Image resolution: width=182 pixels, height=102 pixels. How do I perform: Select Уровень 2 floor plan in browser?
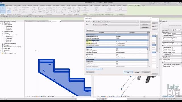click(x=9, y=30)
